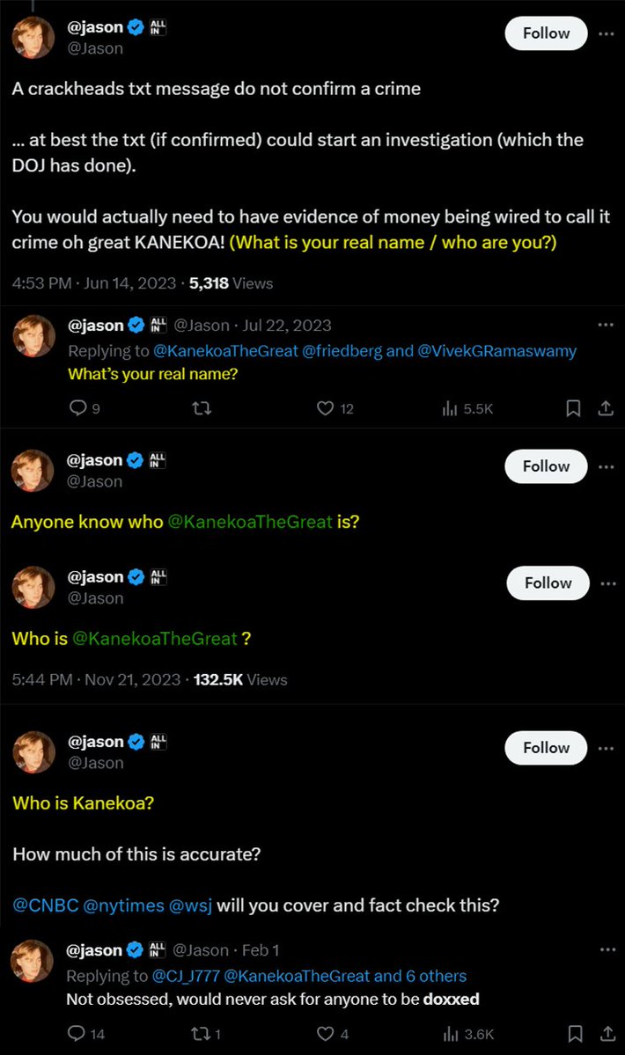This screenshot has height=1055, width=625.
Task: Retweet the 'Not obsessed' tweet
Action: [202, 1034]
